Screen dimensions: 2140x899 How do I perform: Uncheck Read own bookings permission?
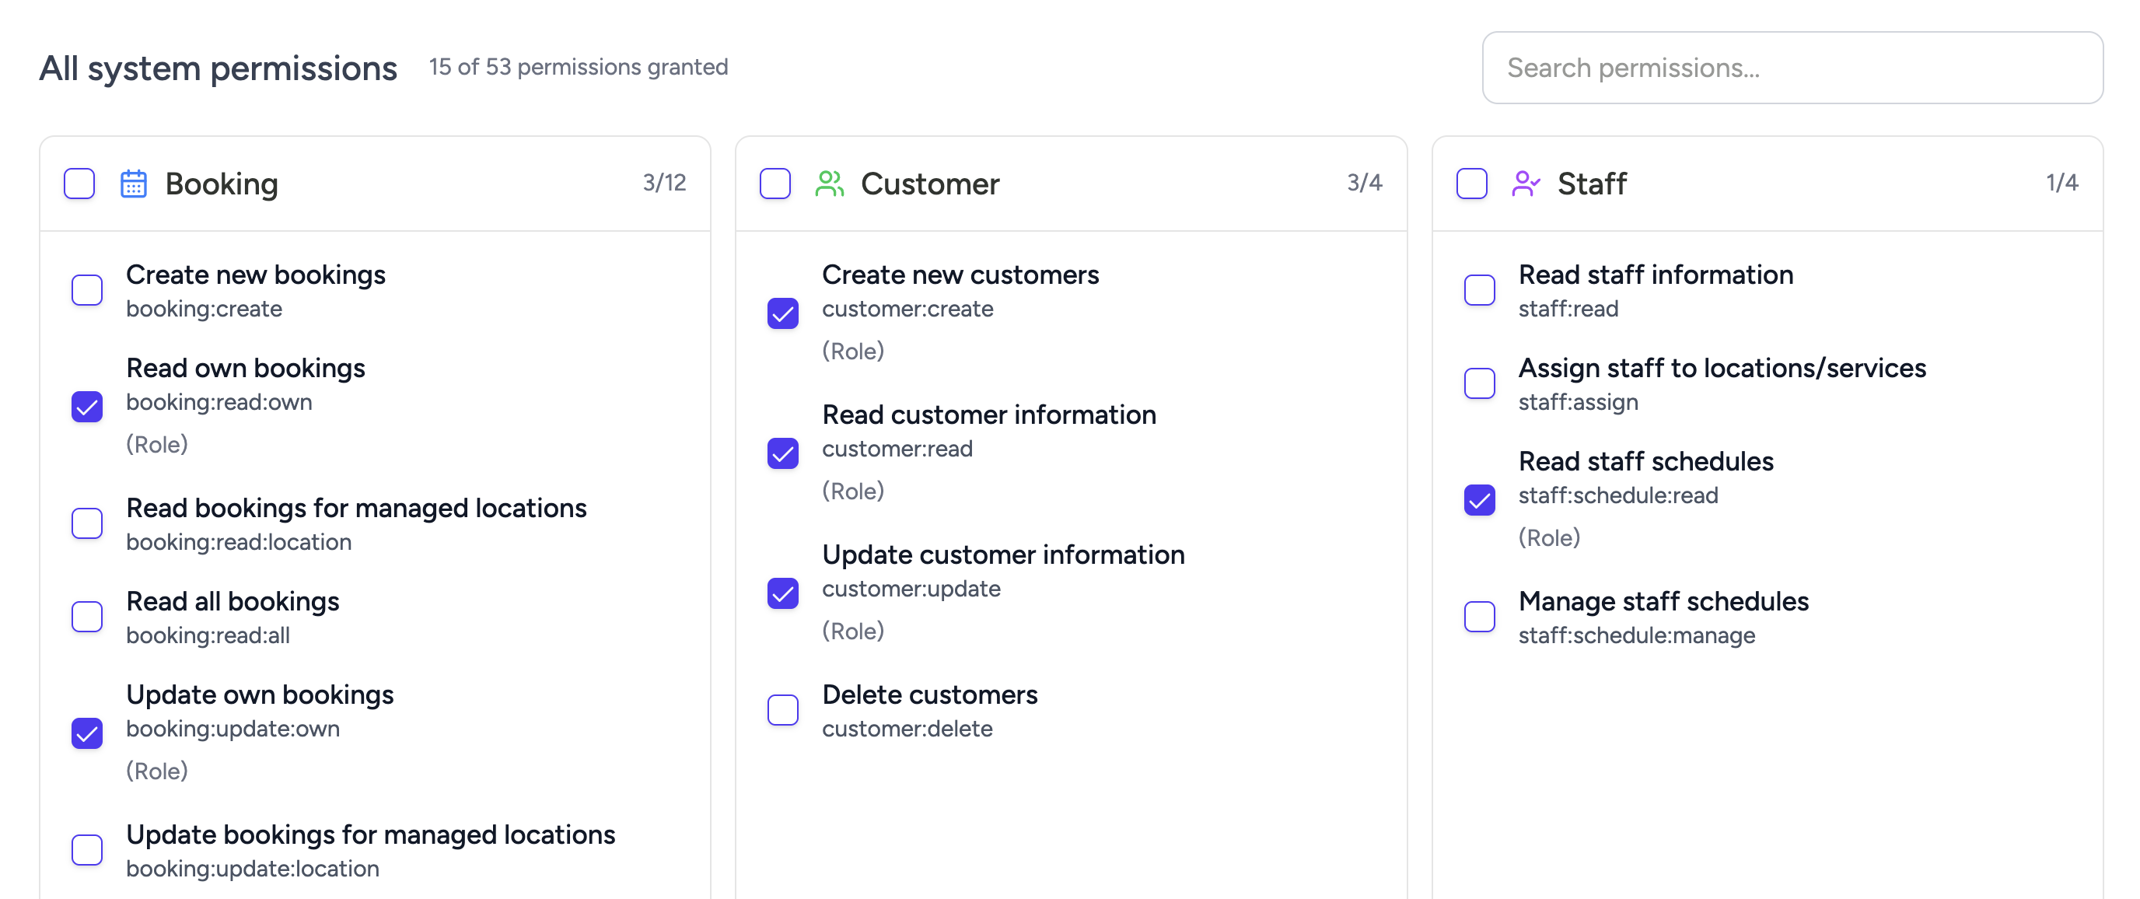point(87,408)
